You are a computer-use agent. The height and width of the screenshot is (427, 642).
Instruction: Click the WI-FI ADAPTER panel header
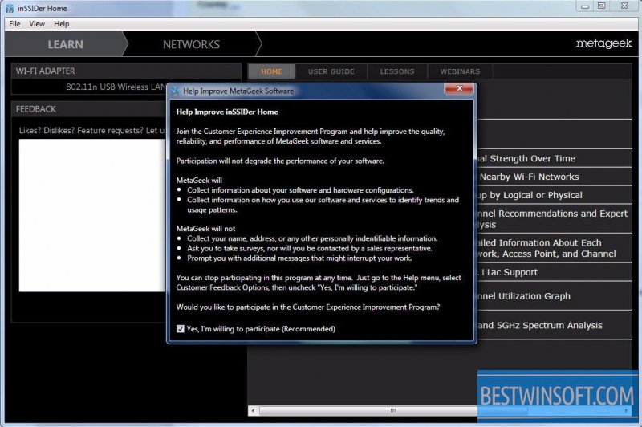(126, 71)
